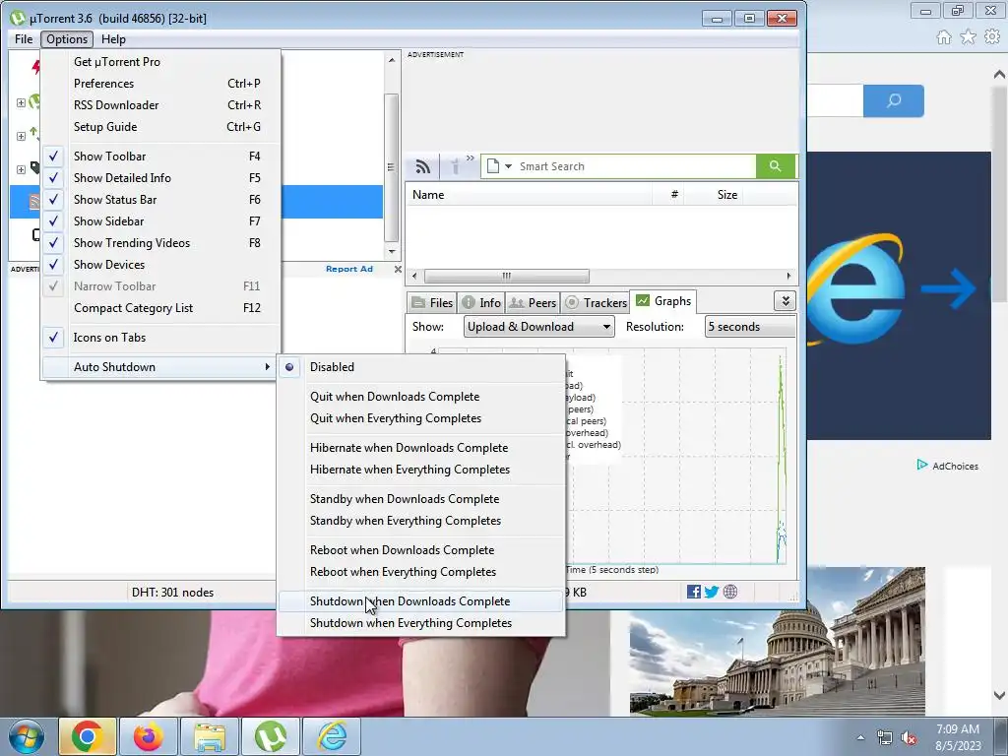Toggle Show Toolbar option

pos(162,157)
